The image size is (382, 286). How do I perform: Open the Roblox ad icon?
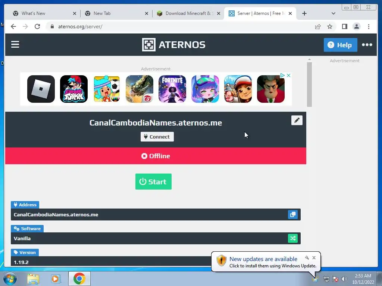(x=41, y=89)
